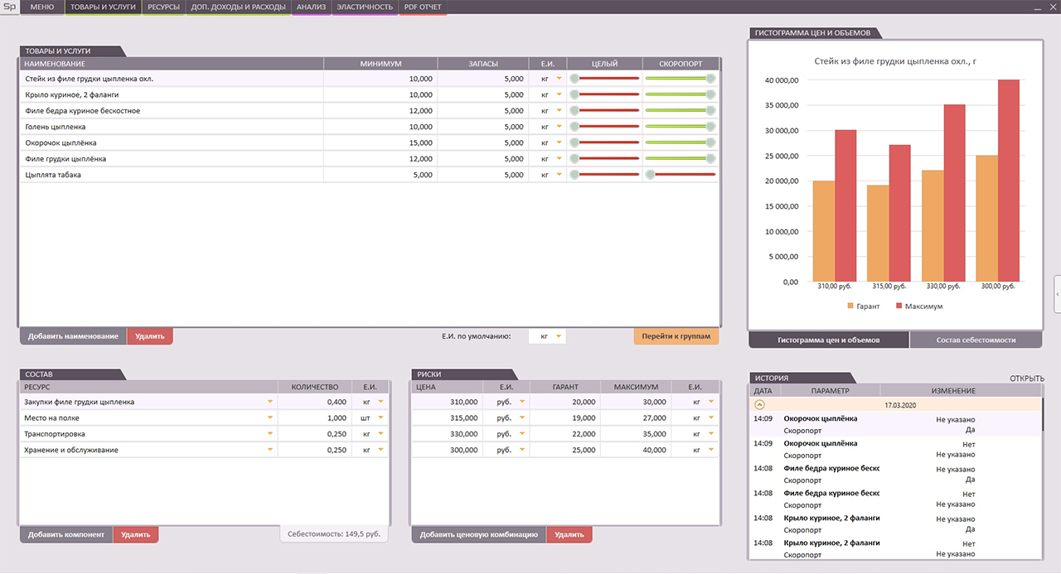Click Добавить ценовую комбинацию button
This screenshot has width=1061, height=574.
click(478, 535)
